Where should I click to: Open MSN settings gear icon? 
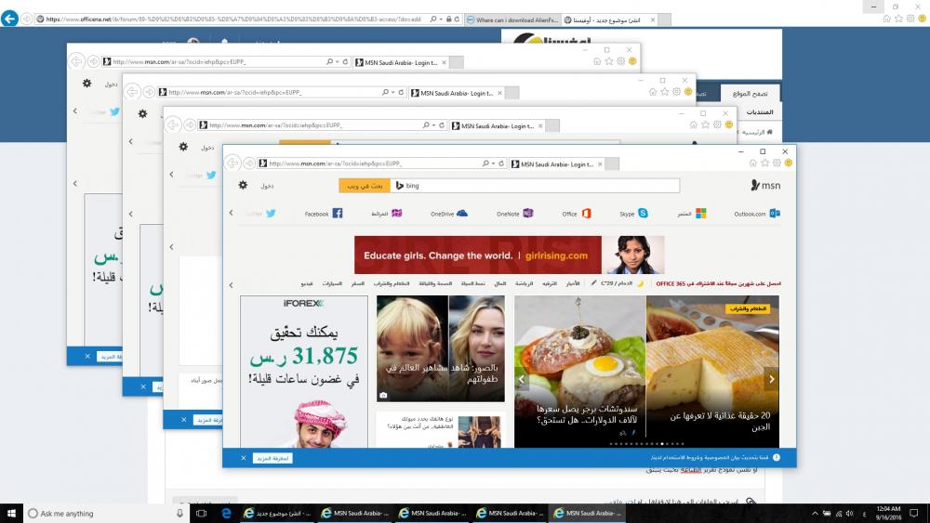tap(243, 185)
